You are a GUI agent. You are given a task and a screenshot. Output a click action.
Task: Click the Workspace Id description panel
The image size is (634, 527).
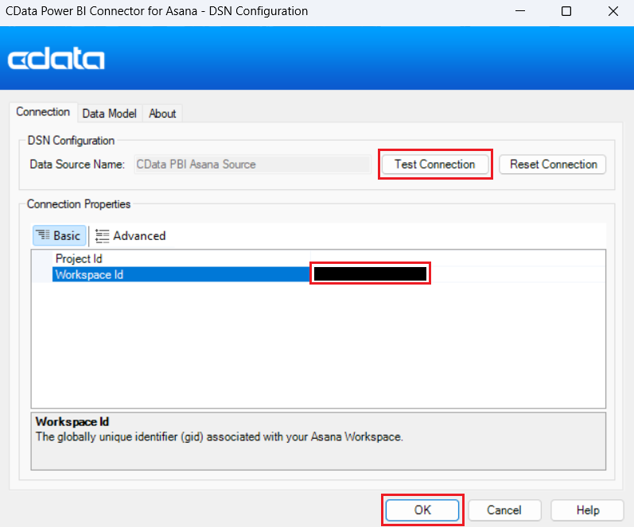click(x=318, y=441)
